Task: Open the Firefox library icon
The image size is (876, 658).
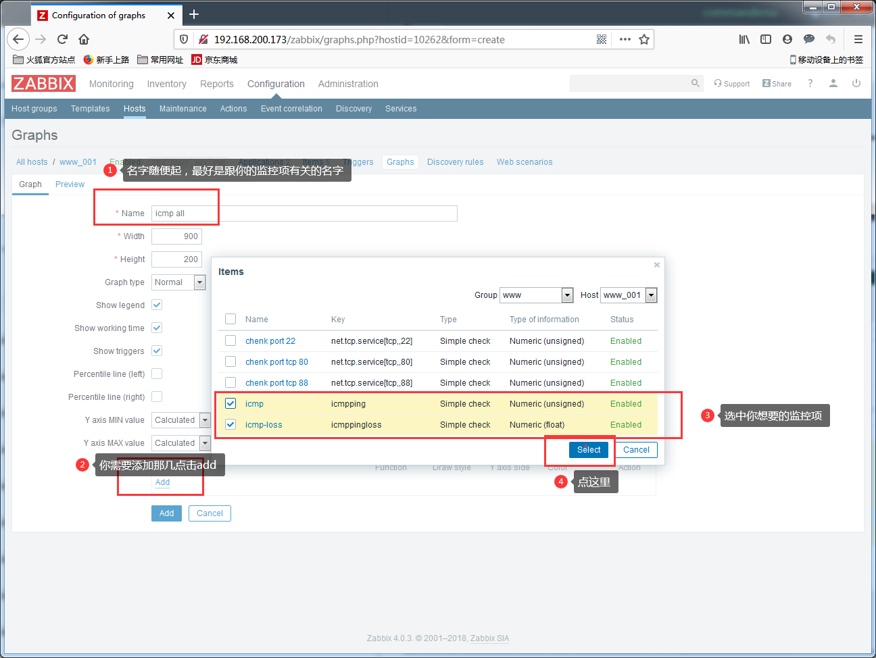Action: pos(744,39)
